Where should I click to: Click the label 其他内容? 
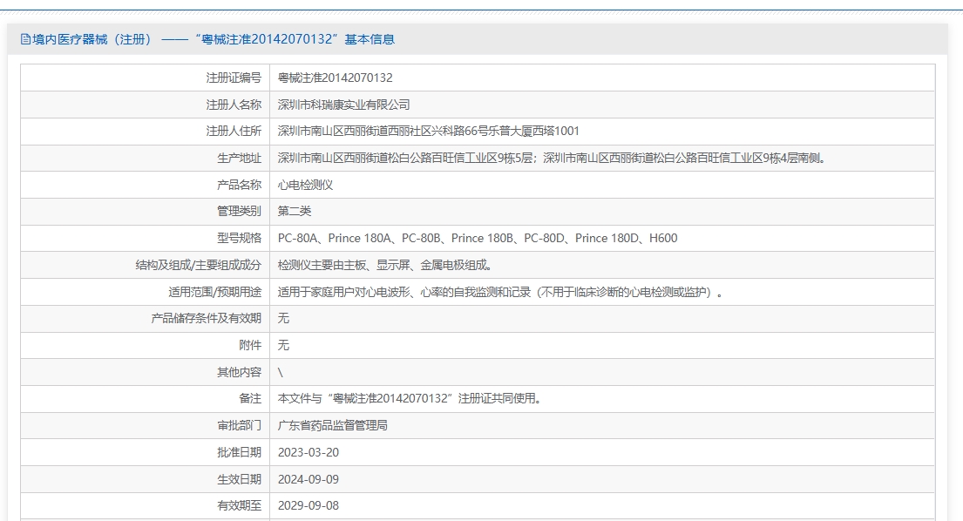tap(239, 373)
